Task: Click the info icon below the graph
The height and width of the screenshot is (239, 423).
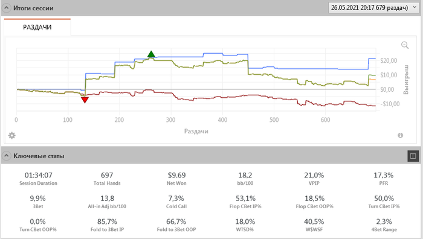Action: (x=400, y=135)
